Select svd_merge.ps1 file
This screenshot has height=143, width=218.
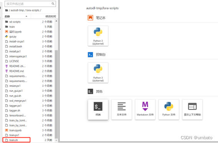[29, 101]
